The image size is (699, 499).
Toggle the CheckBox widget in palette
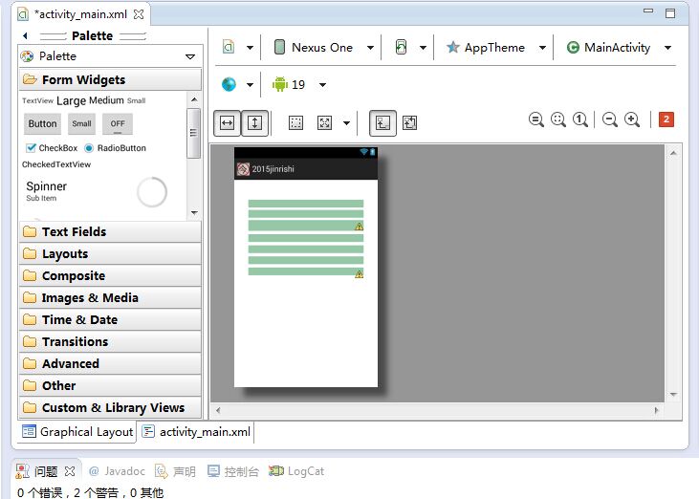coord(52,148)
